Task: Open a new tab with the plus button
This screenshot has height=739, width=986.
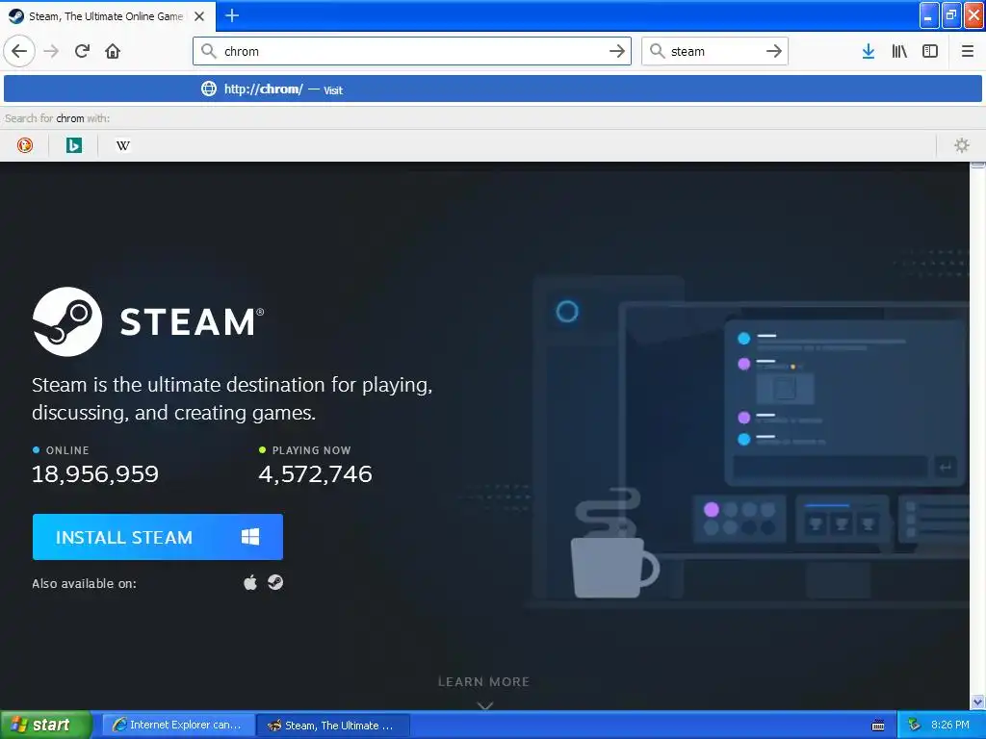Action: (x=231, y=15)
